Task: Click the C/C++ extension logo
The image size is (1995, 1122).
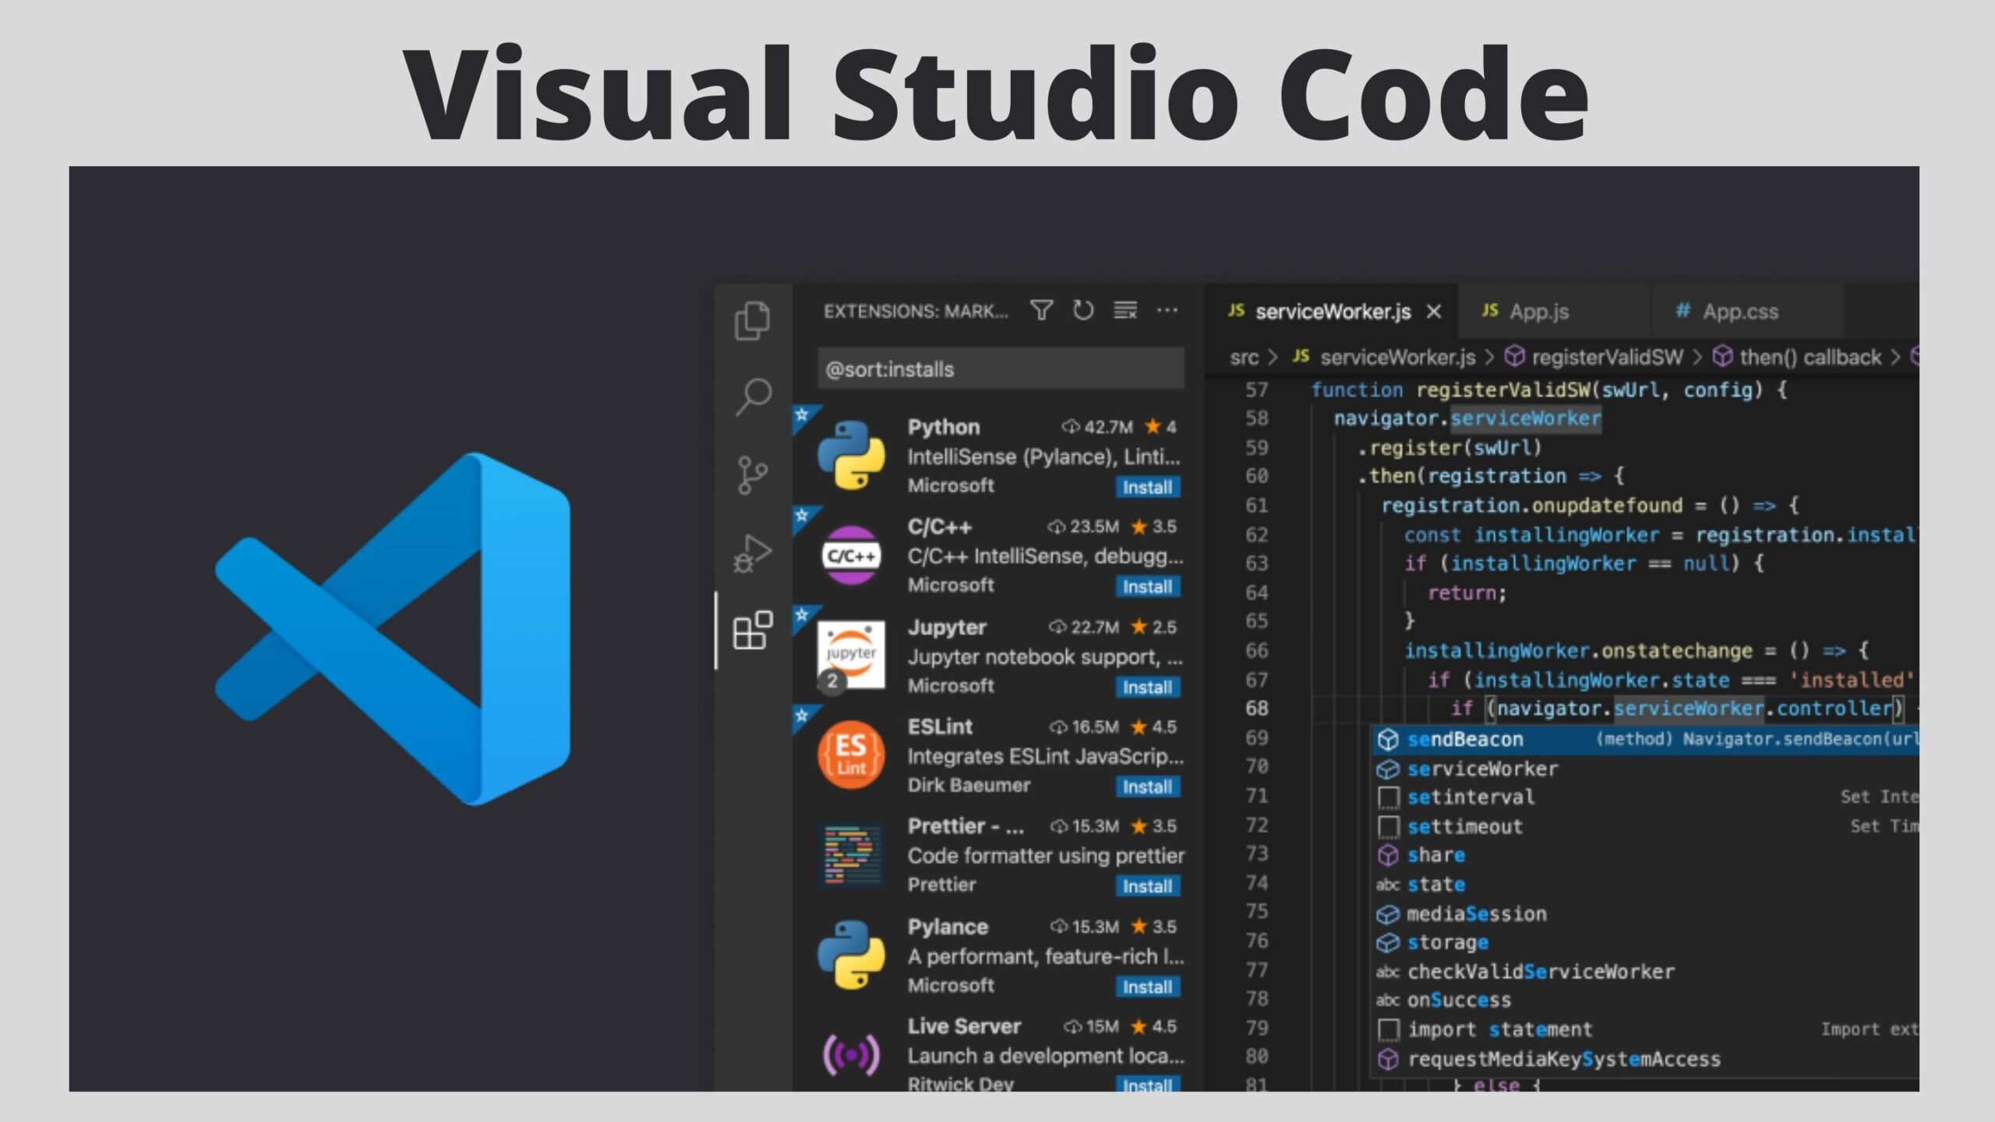Action: click(x=851, y=555)
